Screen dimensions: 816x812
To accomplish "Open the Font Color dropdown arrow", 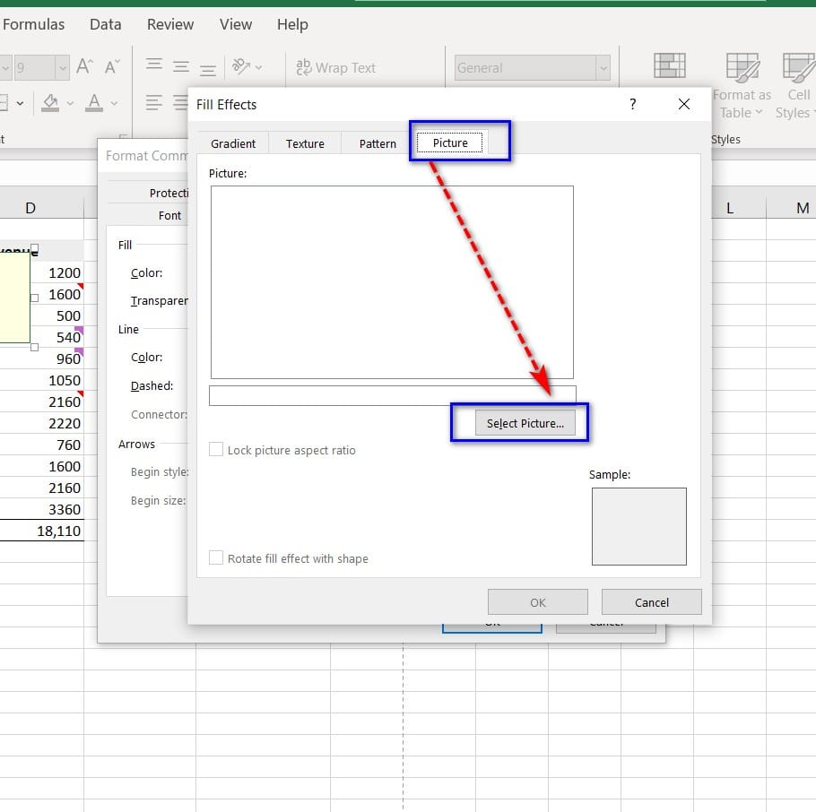I will pyautogui.click(x=114, y=103).
